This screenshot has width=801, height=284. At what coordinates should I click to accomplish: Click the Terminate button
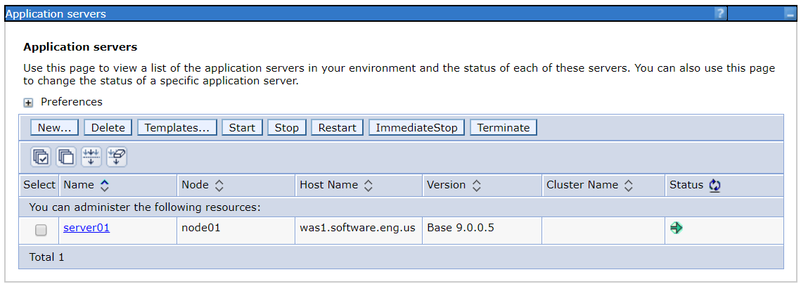[504, 128]
